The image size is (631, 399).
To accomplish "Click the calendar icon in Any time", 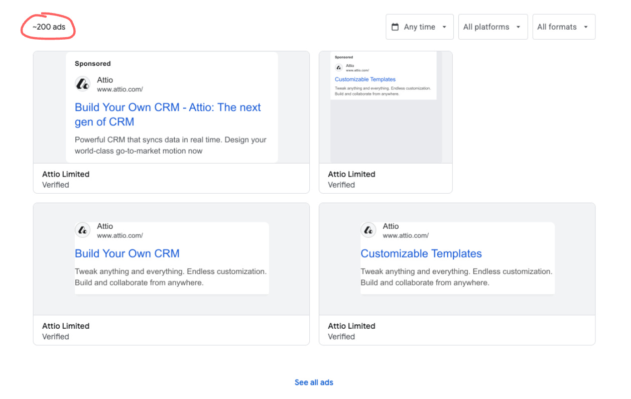I will point(395,27).
